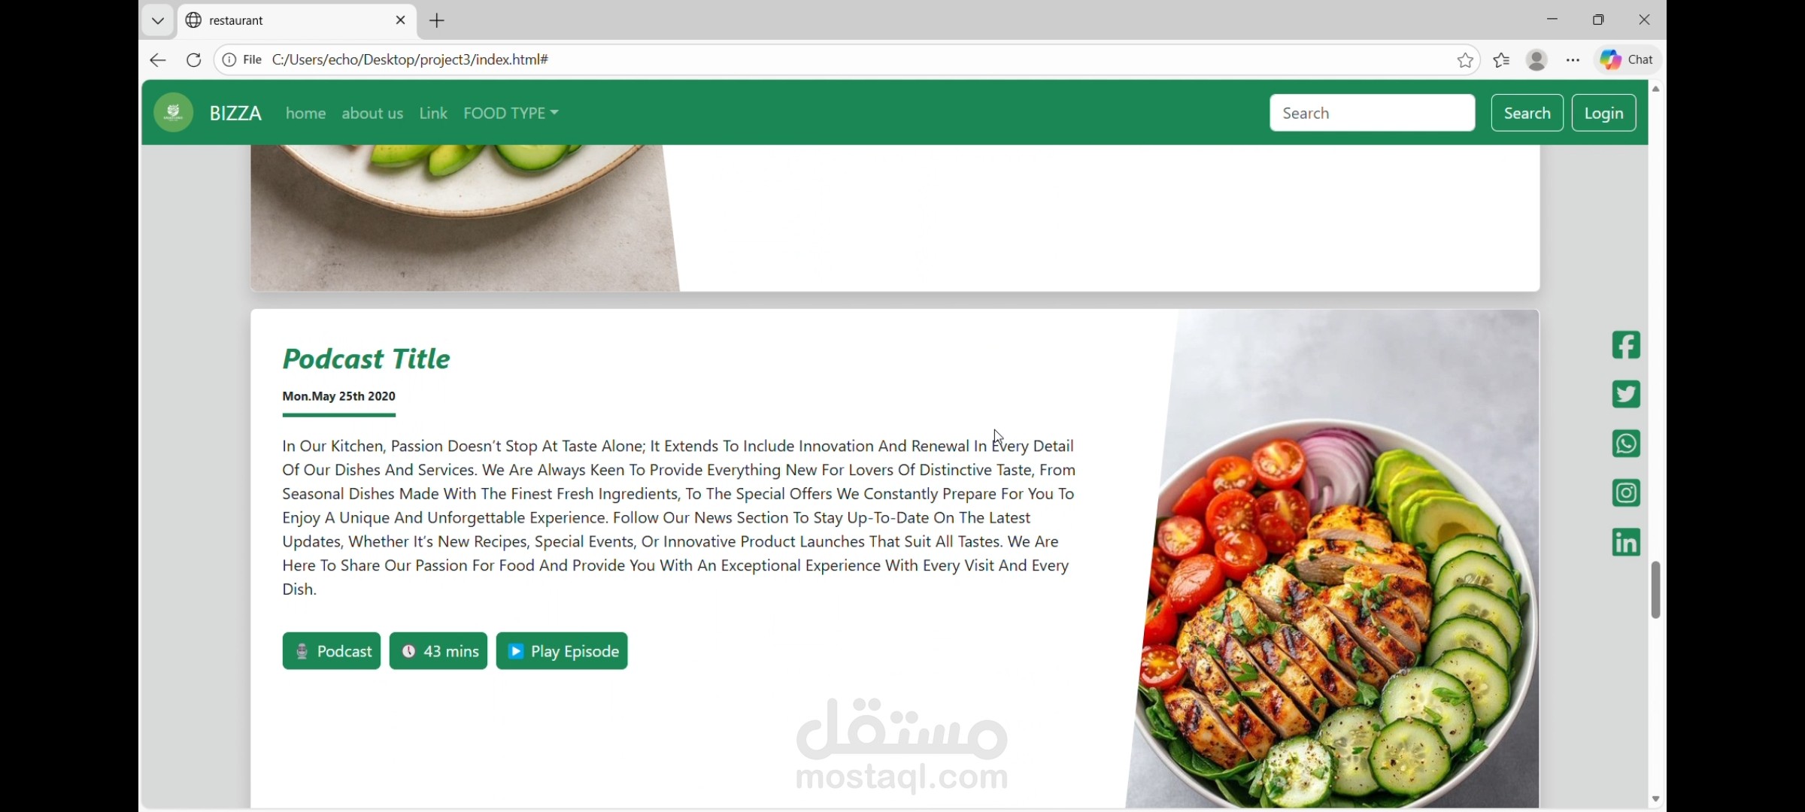Reload the page with the refresh icon

click(x=194, y=60)
